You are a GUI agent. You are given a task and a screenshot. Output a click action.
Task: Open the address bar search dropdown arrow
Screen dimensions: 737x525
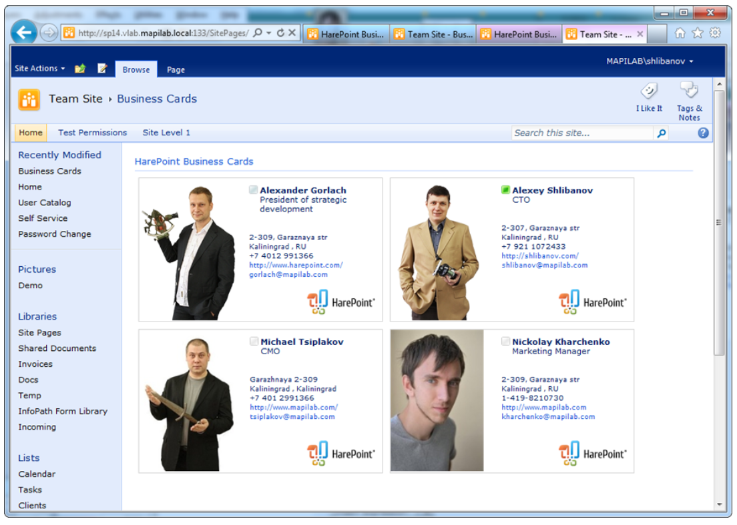click(x=268, y=33)
